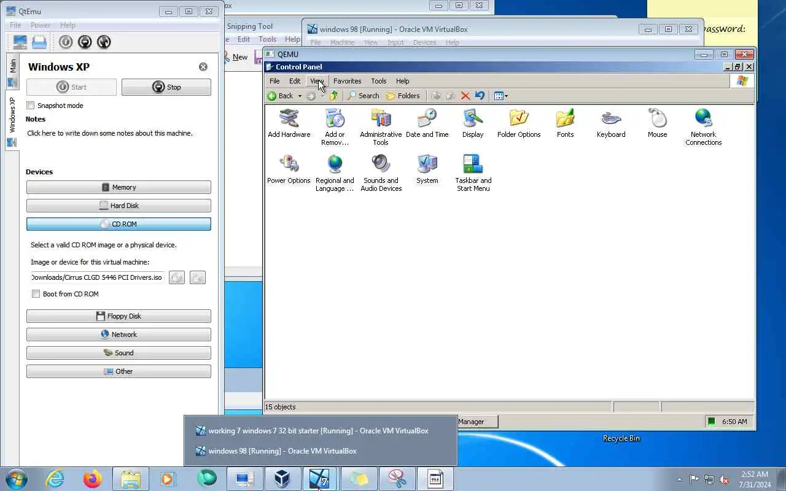Select working 7 windows 7 VirtualBox preview
This screenshot has width=786, height=491.
(321, 431)
